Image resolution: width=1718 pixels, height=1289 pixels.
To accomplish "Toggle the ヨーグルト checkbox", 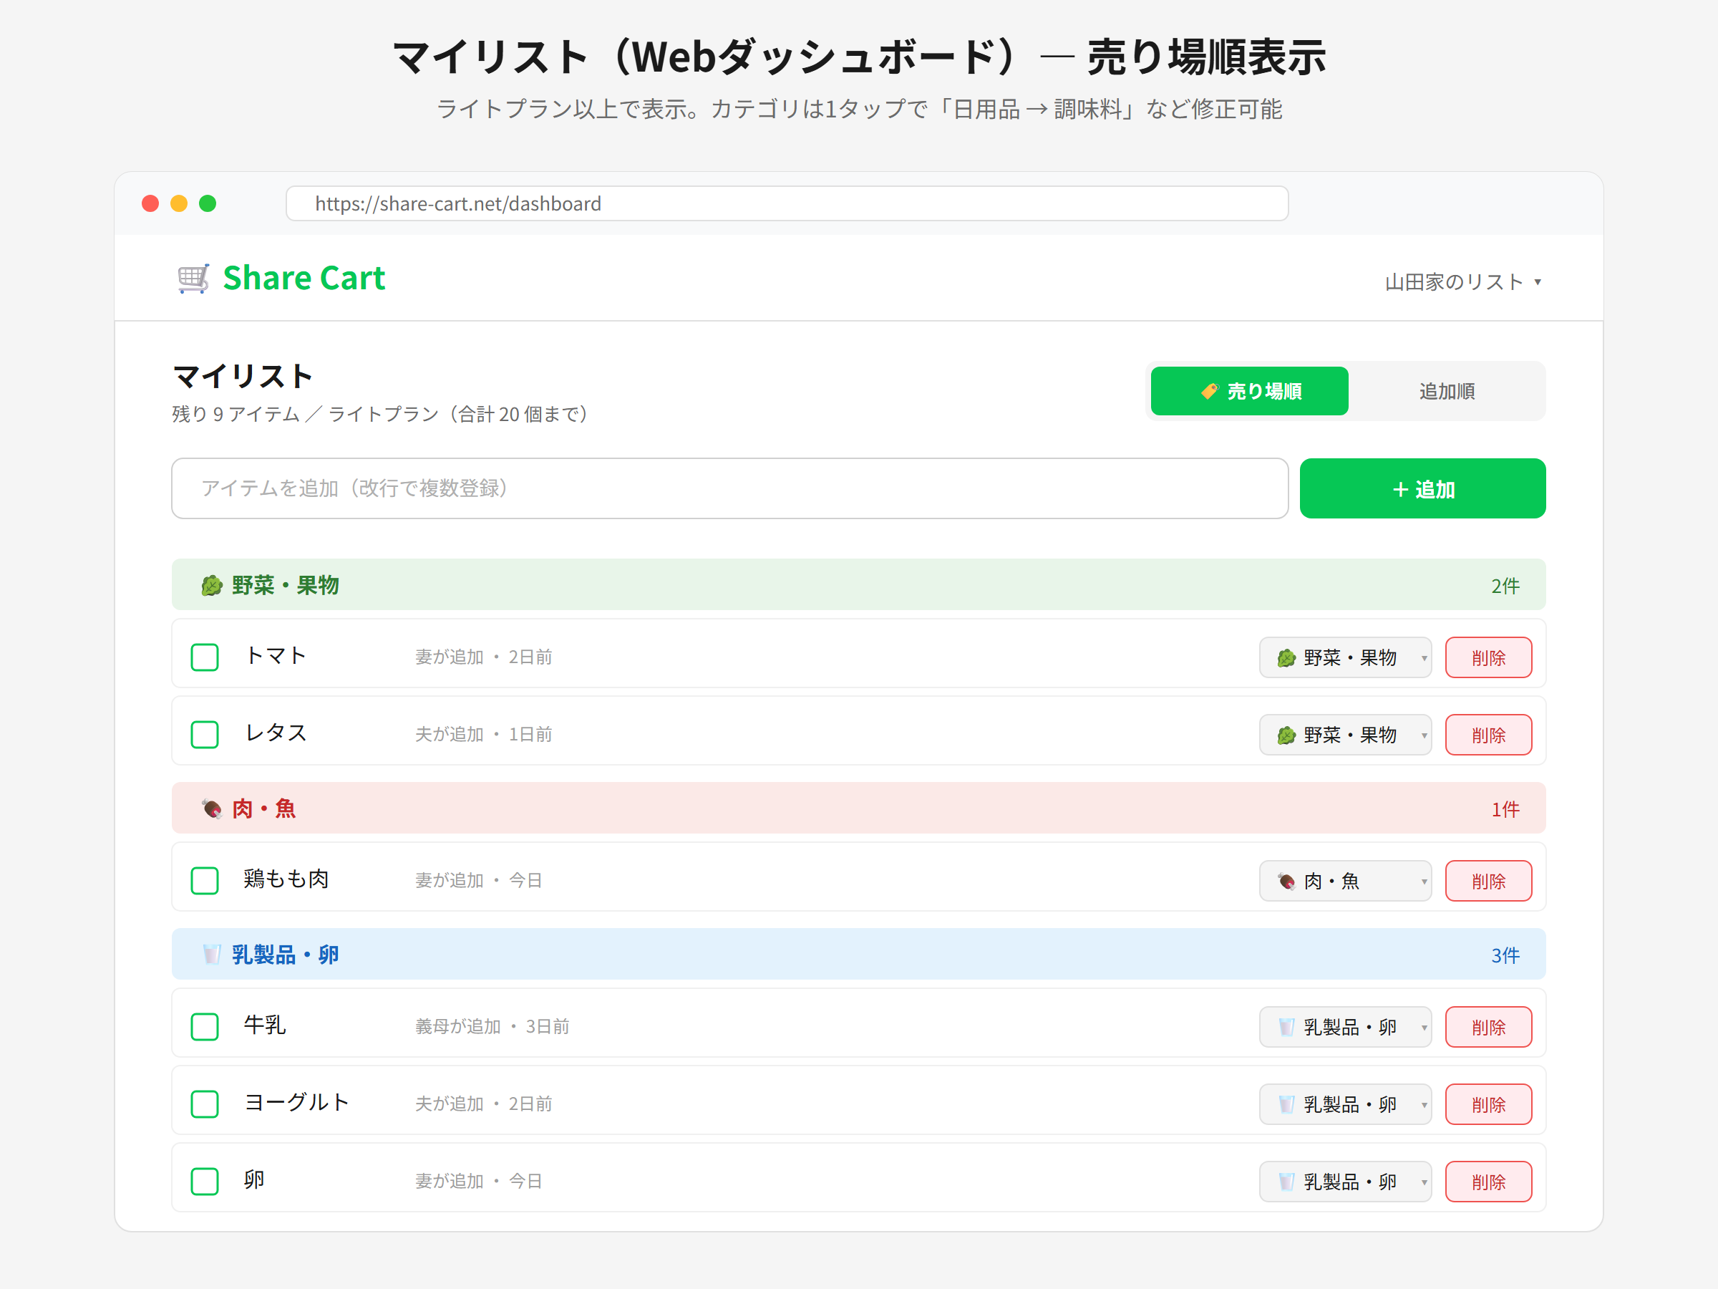I will 205,1104.
